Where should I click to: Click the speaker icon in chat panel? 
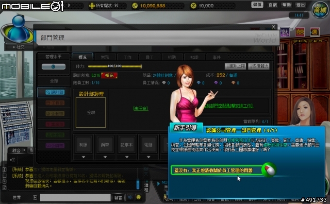coord(12,160)
